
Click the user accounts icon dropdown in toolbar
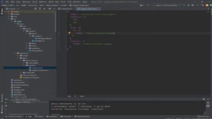click(x=142, y=5)
